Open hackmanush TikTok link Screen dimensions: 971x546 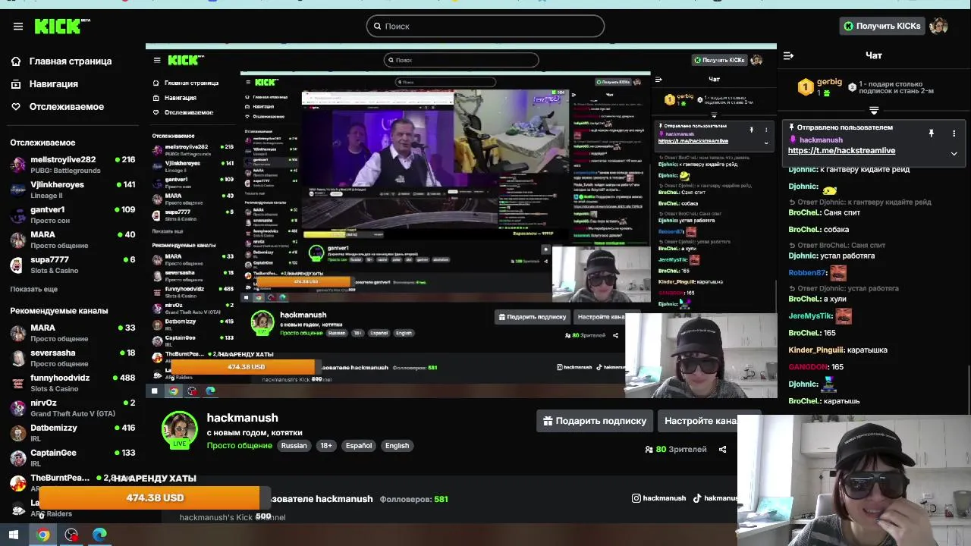(x=715, y=498)
